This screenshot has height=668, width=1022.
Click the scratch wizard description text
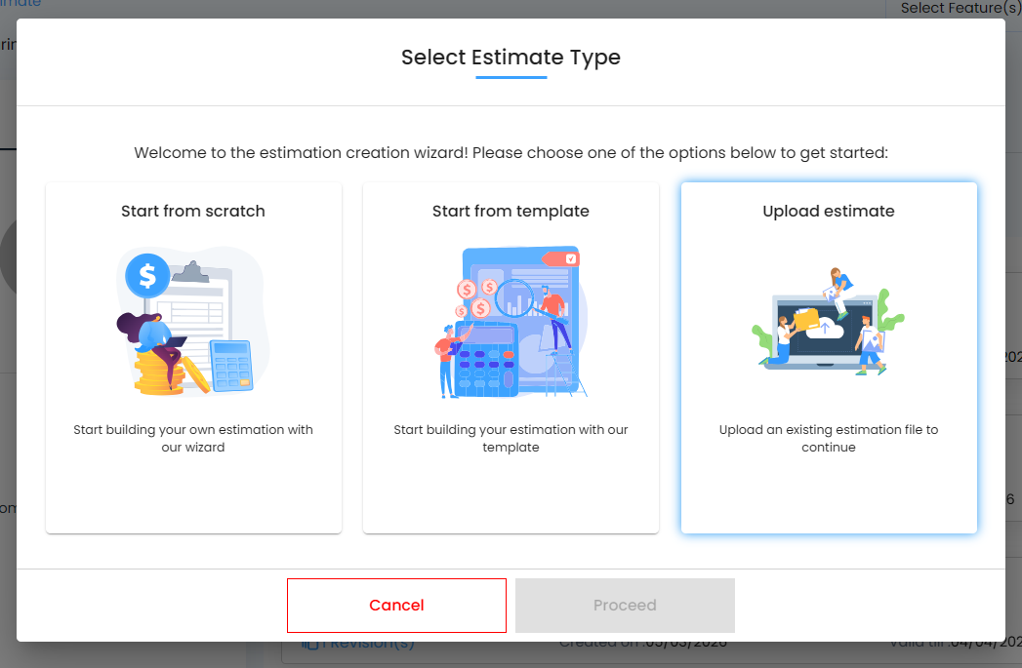pos(193,438)
